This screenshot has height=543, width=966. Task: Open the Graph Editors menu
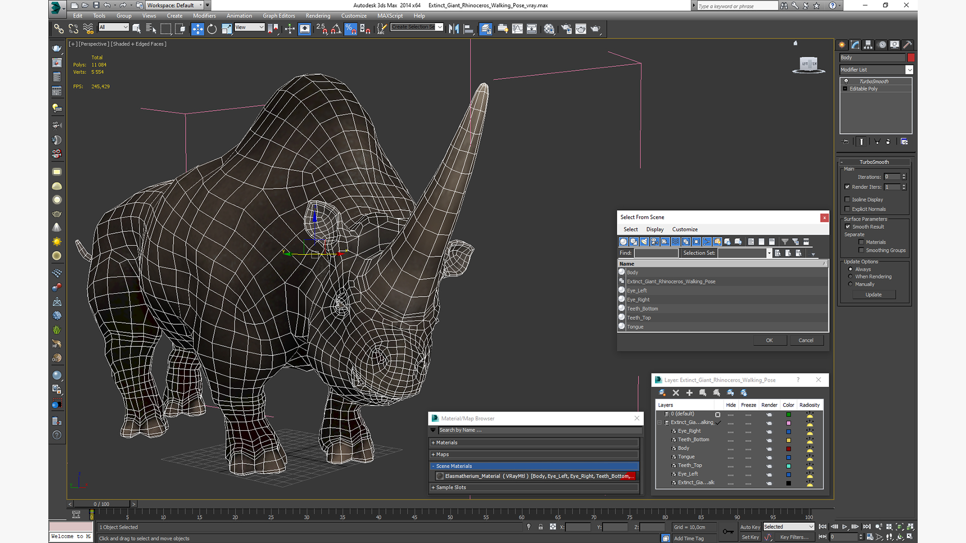pos(279,16)
